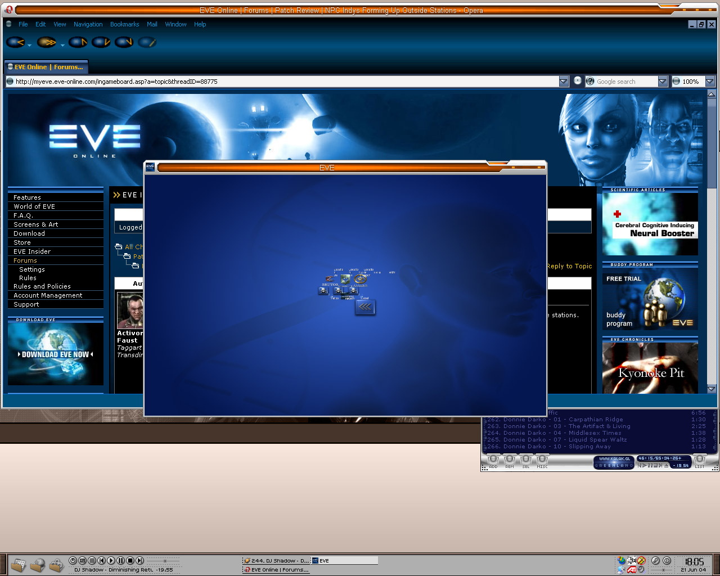This screenshot has width=720, height=576.
Task: Stop playback from the taskbar player
Action: coord(130,560)
